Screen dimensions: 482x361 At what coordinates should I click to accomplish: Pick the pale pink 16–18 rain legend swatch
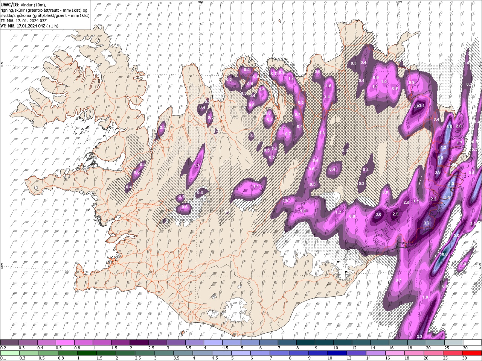point(394,353)
